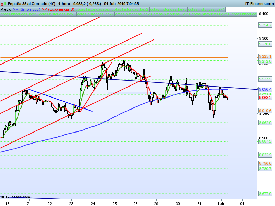The height and width of the screenshot is (206, 275).
Task: Click the green price level label 9.212,8
Action: (265, 61)
